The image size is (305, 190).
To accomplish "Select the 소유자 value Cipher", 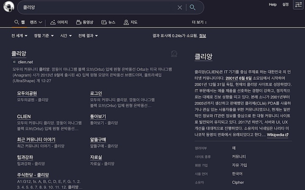I will click(238, 182).
